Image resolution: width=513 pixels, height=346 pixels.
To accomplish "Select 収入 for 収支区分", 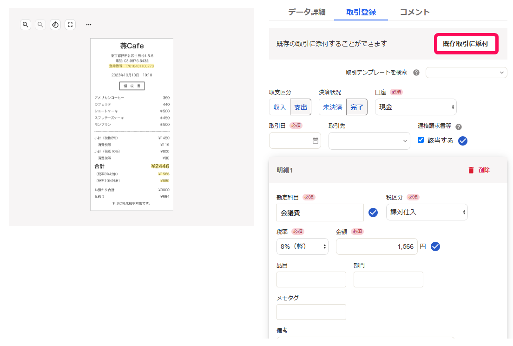I will (x=279, y=107).
